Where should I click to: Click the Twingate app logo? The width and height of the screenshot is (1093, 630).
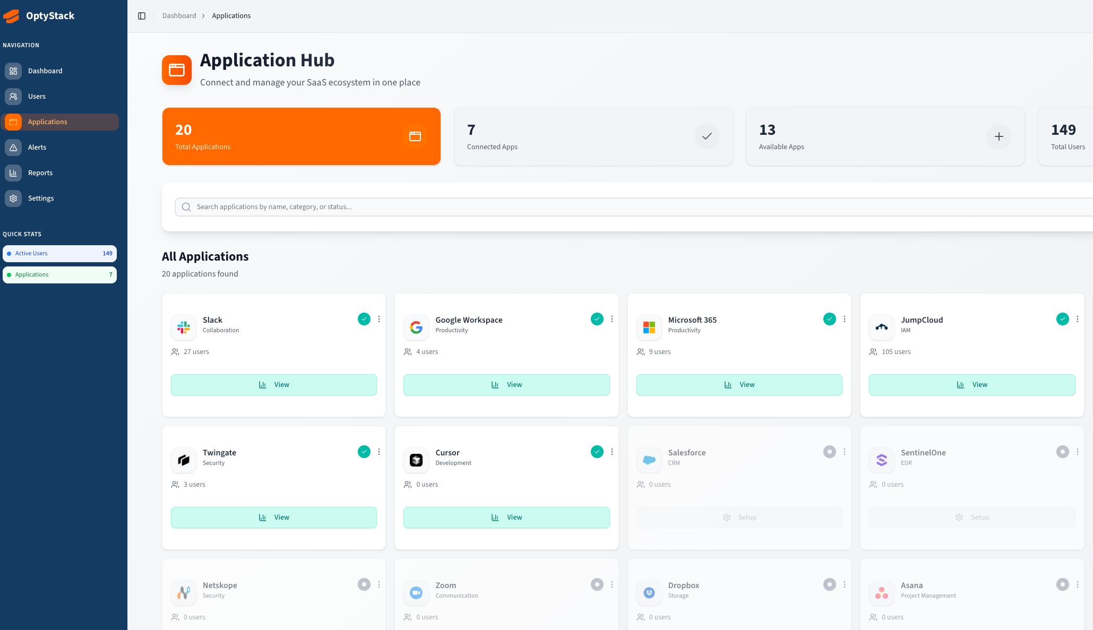pos(184,460)
